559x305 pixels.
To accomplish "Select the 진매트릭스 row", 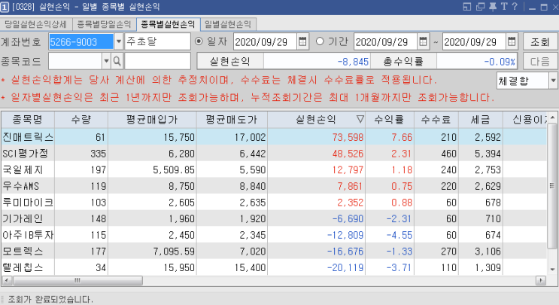I will click(274, 137).
